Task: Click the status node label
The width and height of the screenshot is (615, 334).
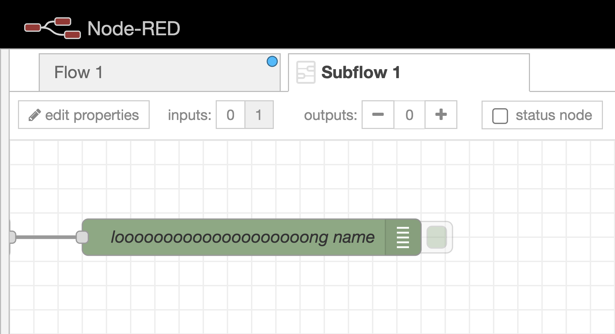Action: 553,115
